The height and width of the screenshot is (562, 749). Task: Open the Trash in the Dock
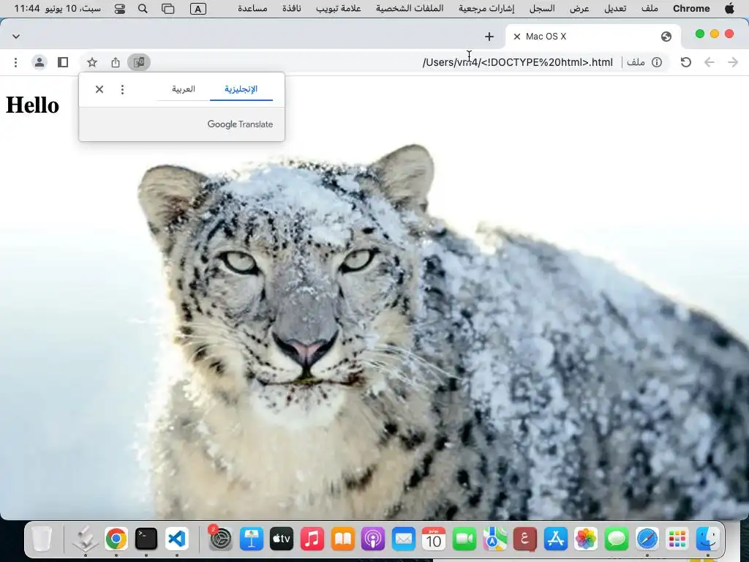point(42,539)
